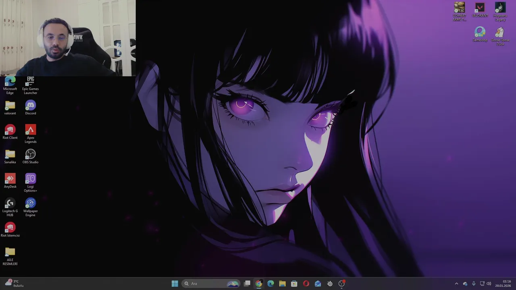Open the Discord desktop shortcut
516x290 pixels.
click(30, 108)
